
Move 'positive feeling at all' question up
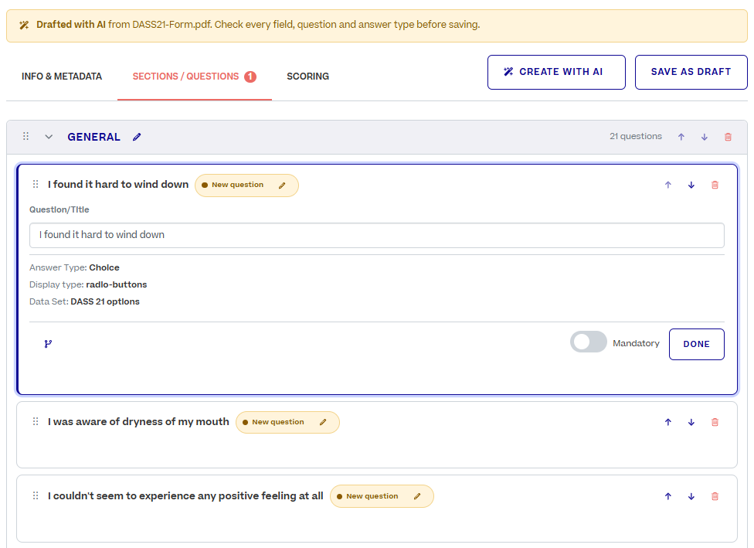(668, 496)
